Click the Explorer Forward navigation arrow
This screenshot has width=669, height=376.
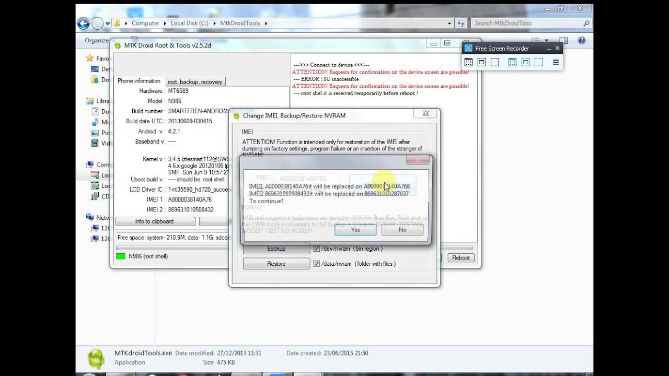point(97,23)
